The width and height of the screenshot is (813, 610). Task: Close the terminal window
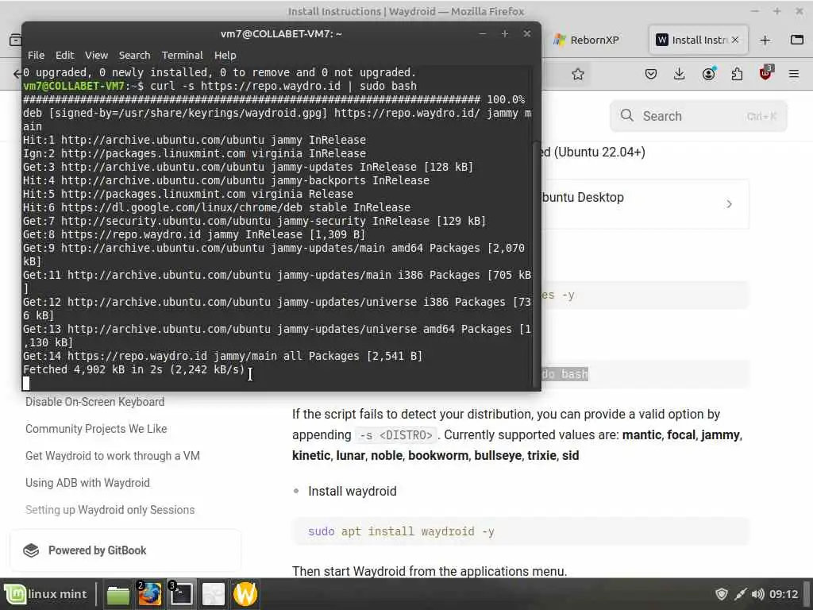tap(527, 33)
